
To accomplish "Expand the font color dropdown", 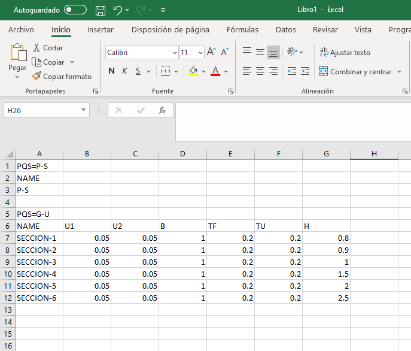I will (x=226, y=71).
